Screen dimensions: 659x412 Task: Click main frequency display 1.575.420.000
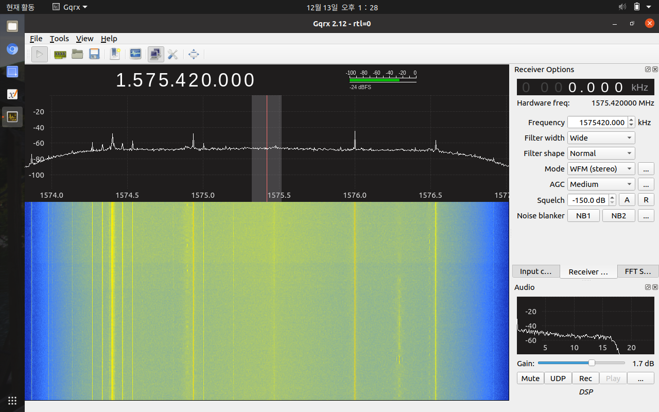[x=185, y=80]
